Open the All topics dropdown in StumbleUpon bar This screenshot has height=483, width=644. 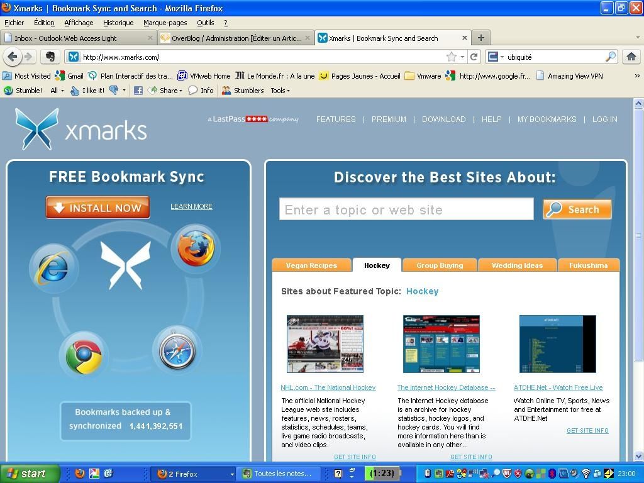pyautogui.click(x=57, y=91)
